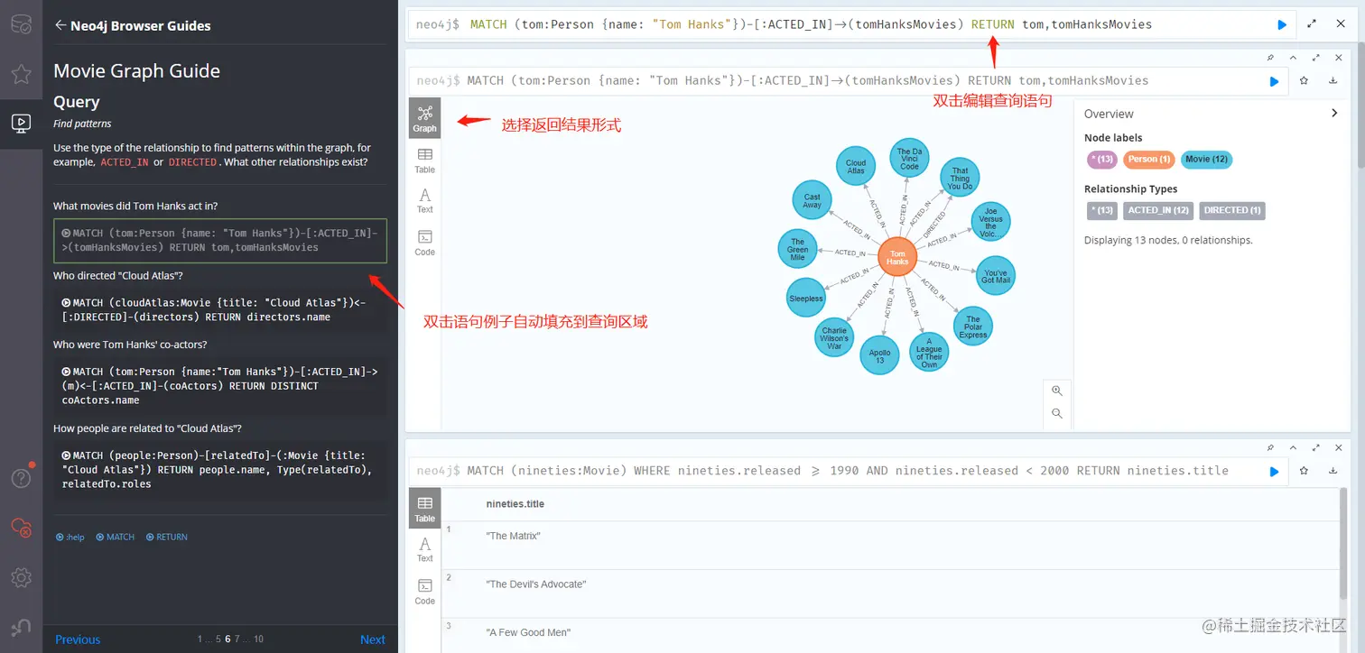Viewport: 1365px width, 653px height.
Task: Pin the Tom Hanks result frame
Action: pos(1271,58)
